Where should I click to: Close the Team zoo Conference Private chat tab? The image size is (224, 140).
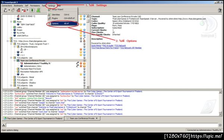(x=97, y=118)
